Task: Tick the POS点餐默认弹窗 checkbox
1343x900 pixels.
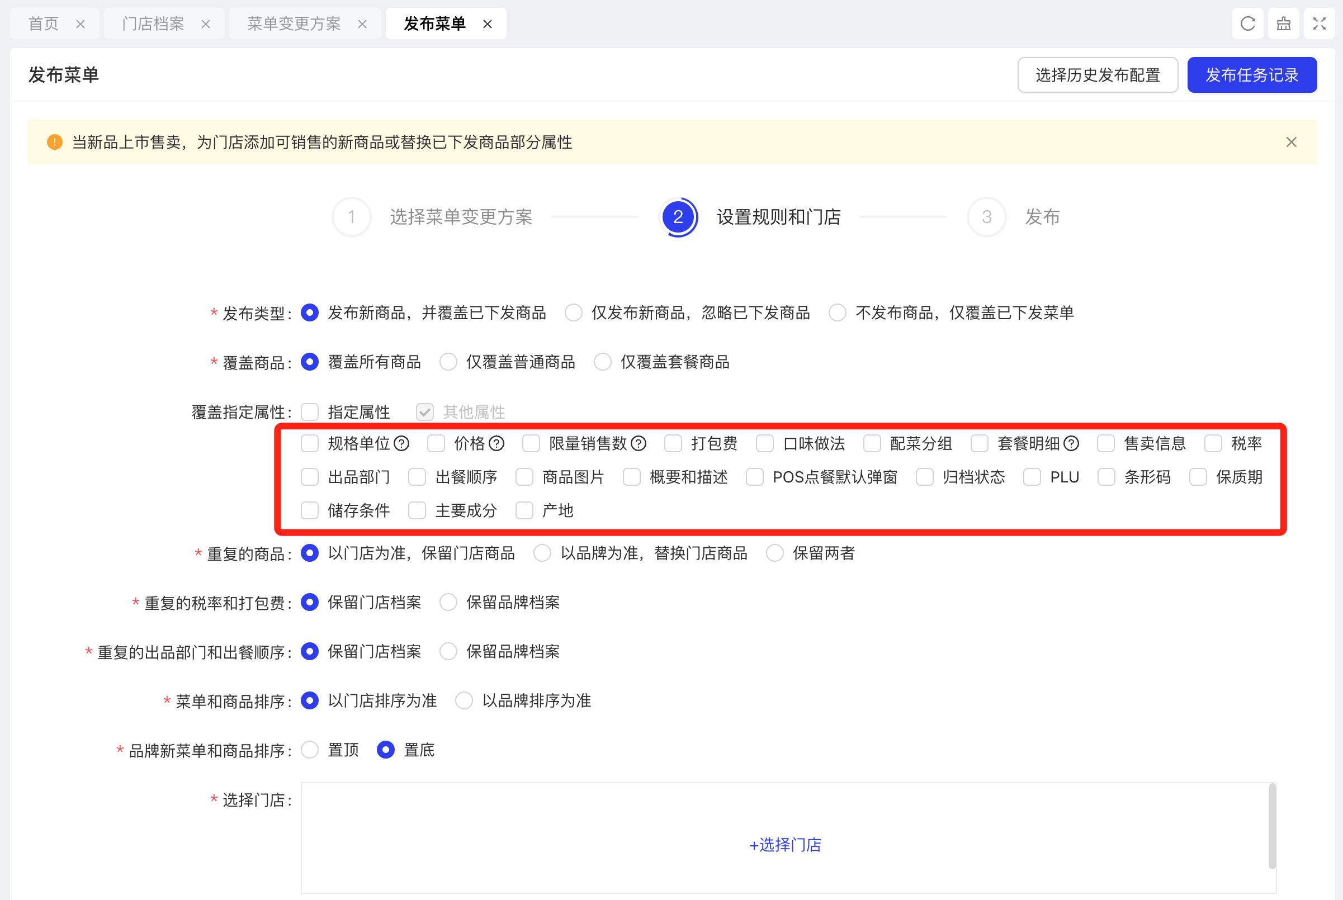Action: click(754, 477)
